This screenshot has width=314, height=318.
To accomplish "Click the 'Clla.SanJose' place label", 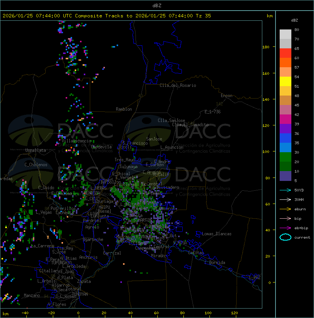I will click(171, 120).
